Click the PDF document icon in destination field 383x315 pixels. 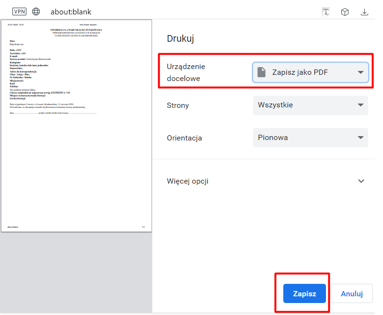pyautogui.click(x=261, y=72)
